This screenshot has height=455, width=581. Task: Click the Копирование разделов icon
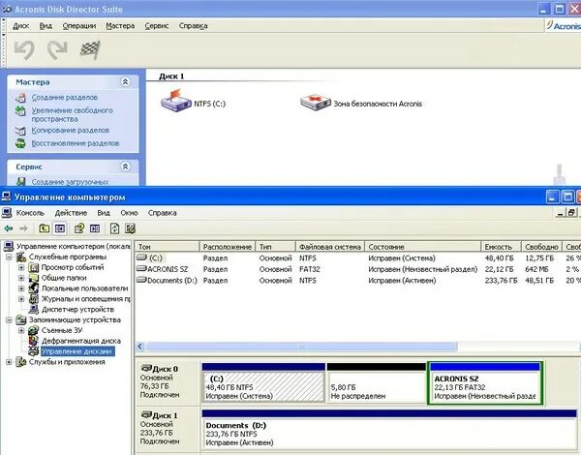(x=20, y=131)
